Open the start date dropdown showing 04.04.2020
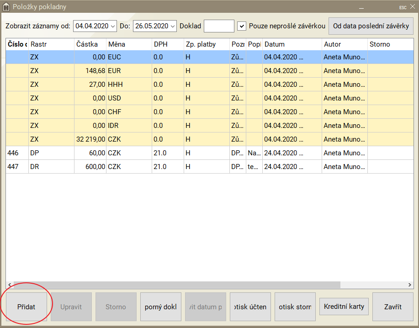Viewport: 419px width, 328px height. 113,26
